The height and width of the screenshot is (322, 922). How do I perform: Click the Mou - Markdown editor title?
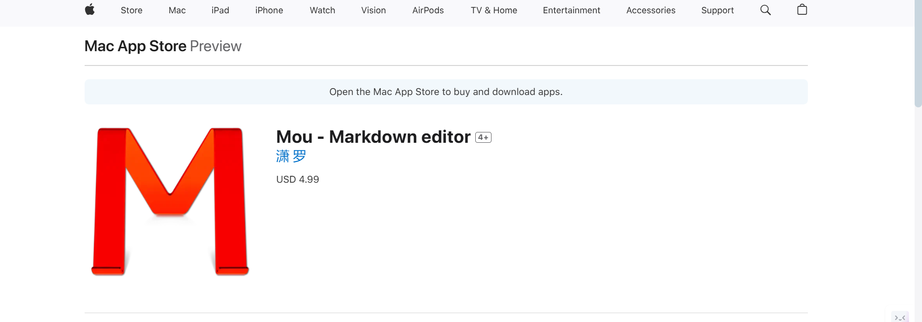(373, 137)
